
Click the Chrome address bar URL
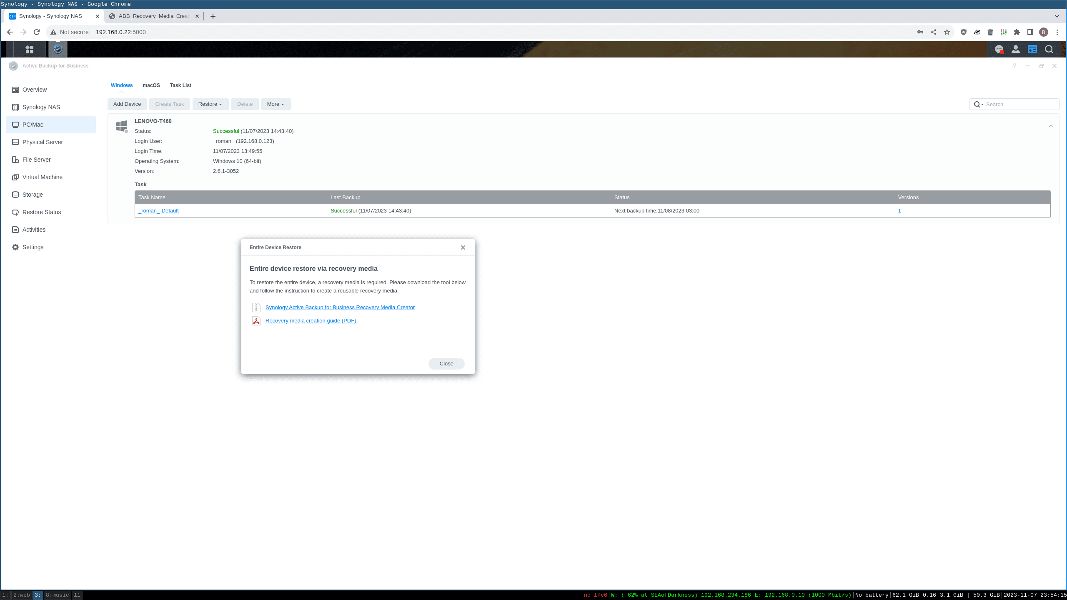121,32
